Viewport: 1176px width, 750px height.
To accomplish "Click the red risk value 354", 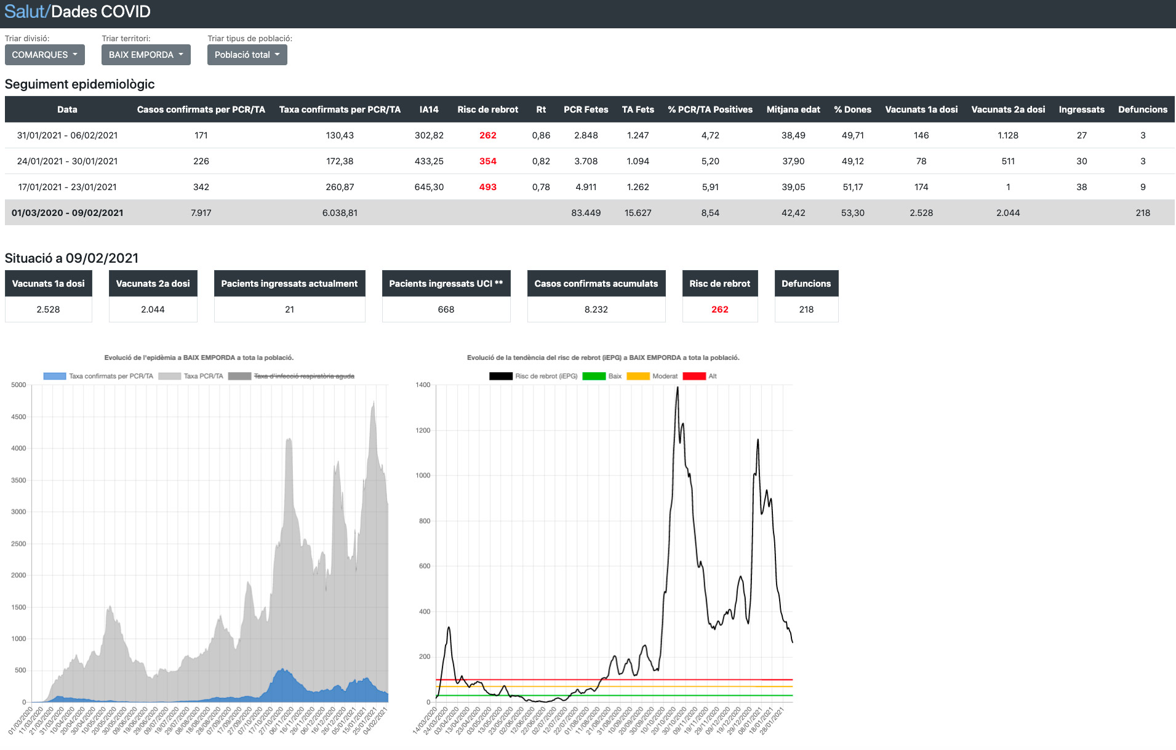I will click(x=488, y=161).
